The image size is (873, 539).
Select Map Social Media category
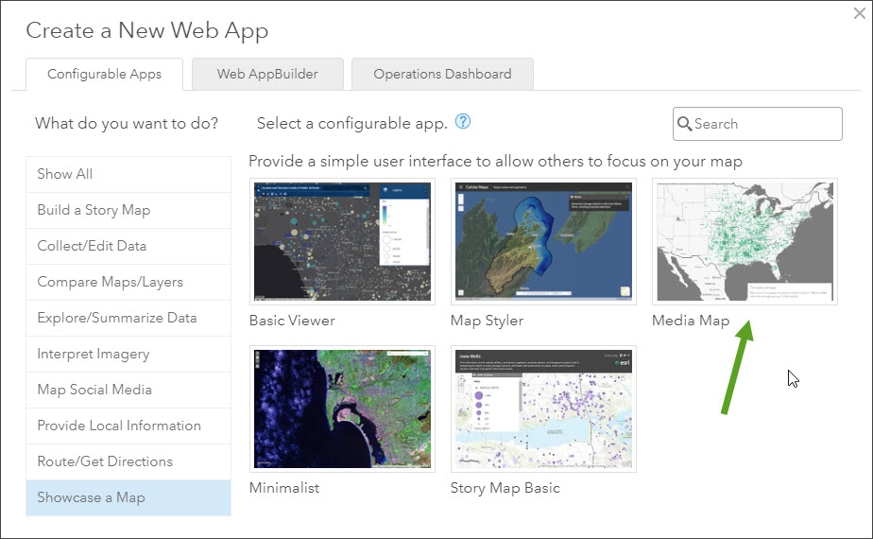[x=128, y=390]
